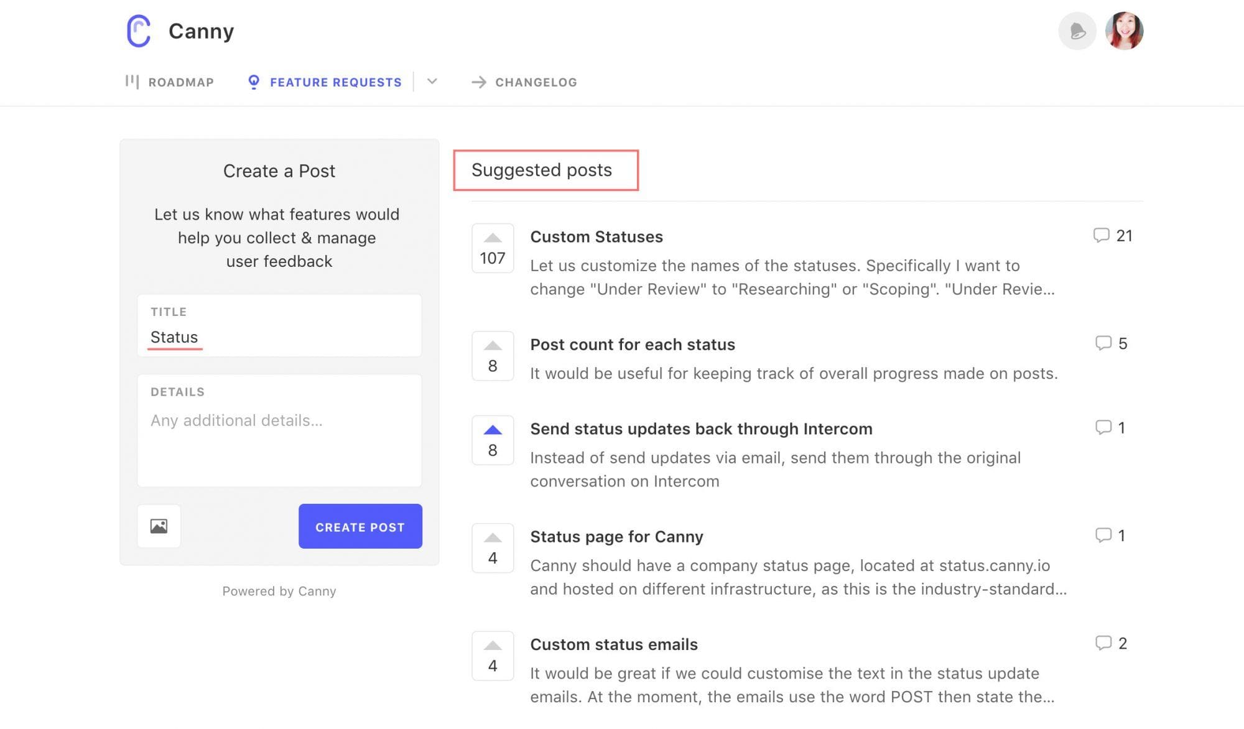1244x729 pixels.
Task: Upvote Status page for Canny post
Action: [x=493, y=548]
